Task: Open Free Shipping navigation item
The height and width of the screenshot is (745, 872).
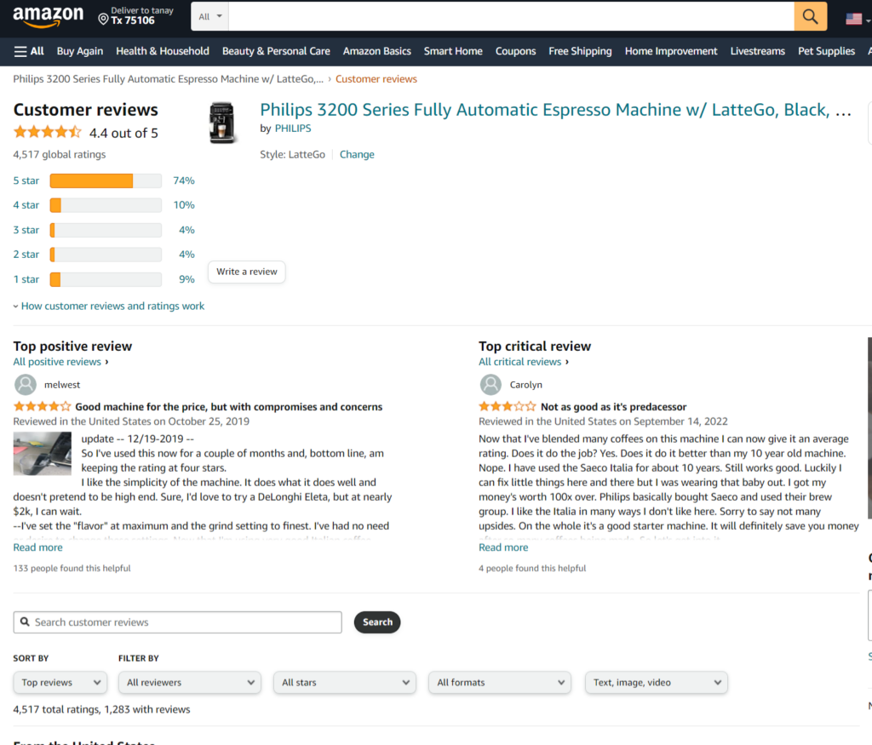Action: tap(580, 51)
